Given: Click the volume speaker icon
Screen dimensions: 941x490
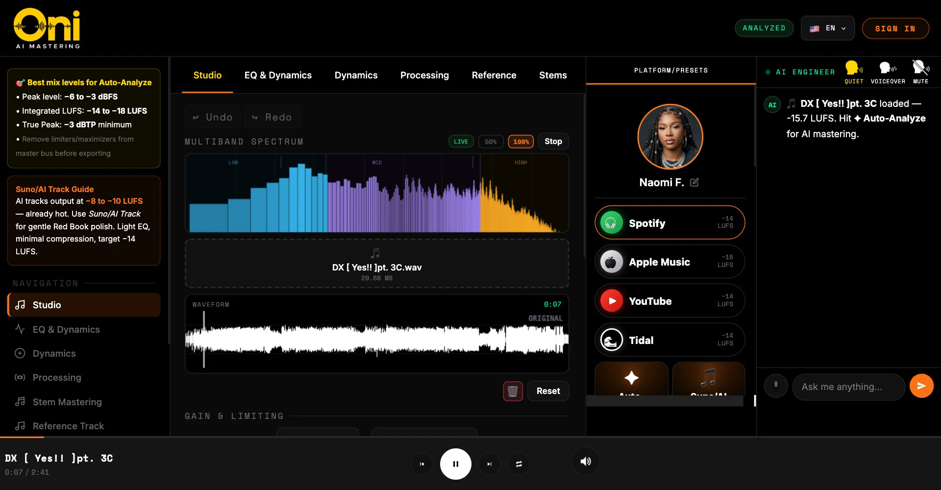Looking at the screenshot, I should (586, 461).
